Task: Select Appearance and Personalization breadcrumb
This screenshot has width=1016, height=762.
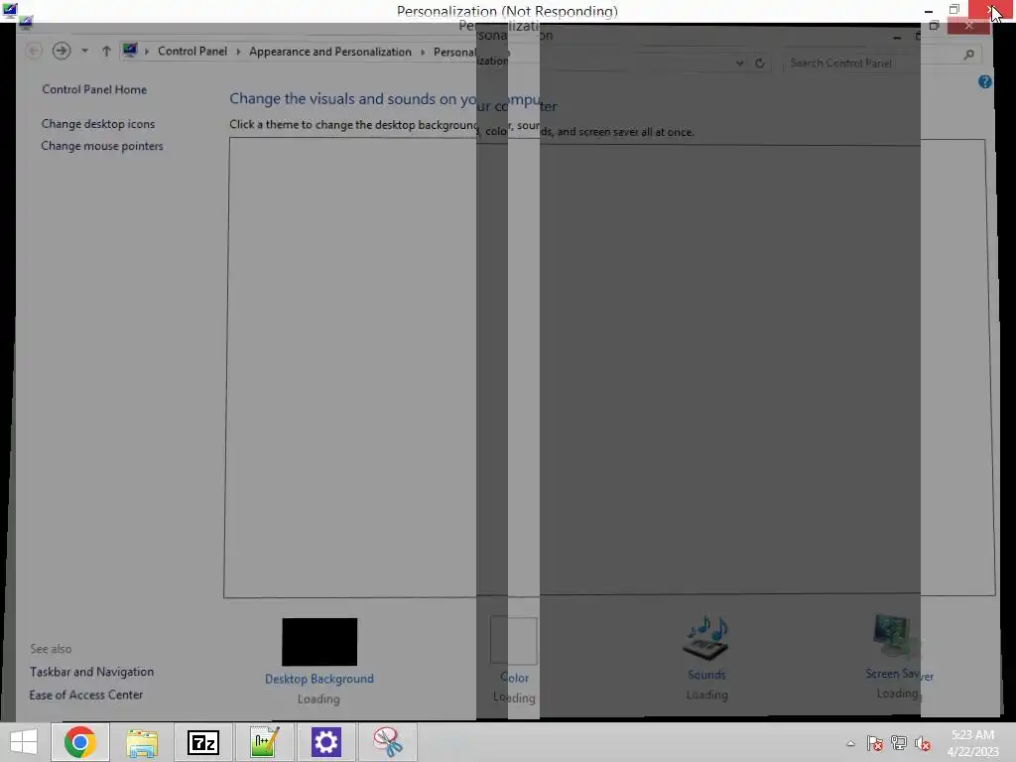Action: (x=329, y=52)
